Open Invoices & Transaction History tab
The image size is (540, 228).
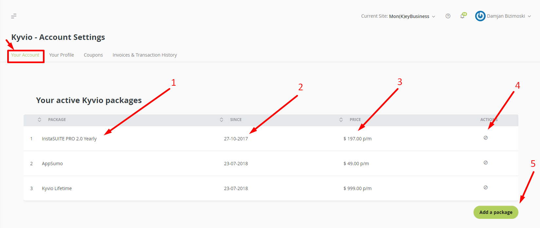point(145,55)
